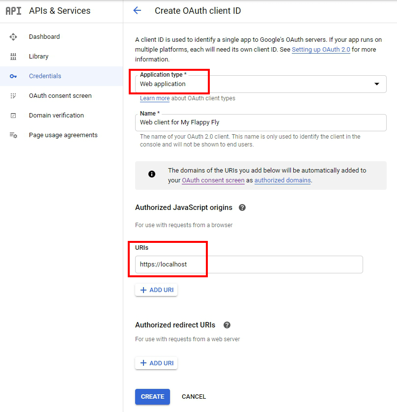The image size is (397, 412).
Task: Click the API logo icon
Action: pos(14,11)
